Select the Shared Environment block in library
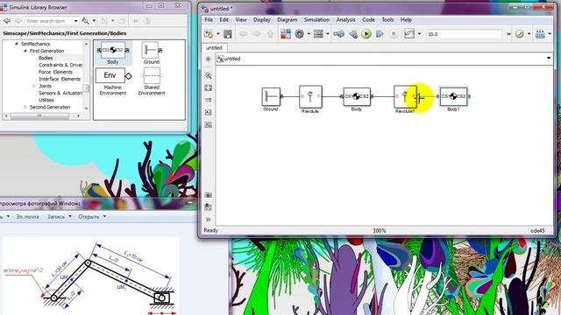561x315 pixels. coord(152,81)
